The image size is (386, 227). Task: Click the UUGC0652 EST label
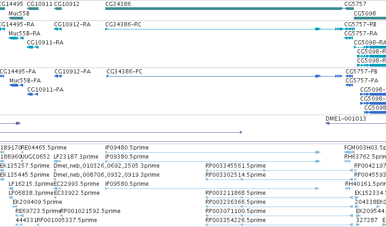click(x=36, y=157)
